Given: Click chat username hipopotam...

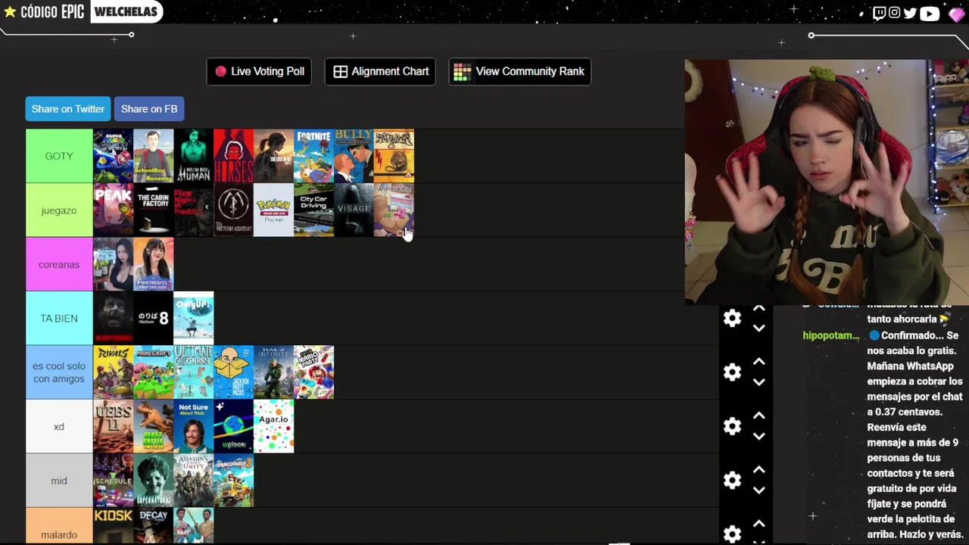Looking at the screenshot, I should [x=830, y=335].
